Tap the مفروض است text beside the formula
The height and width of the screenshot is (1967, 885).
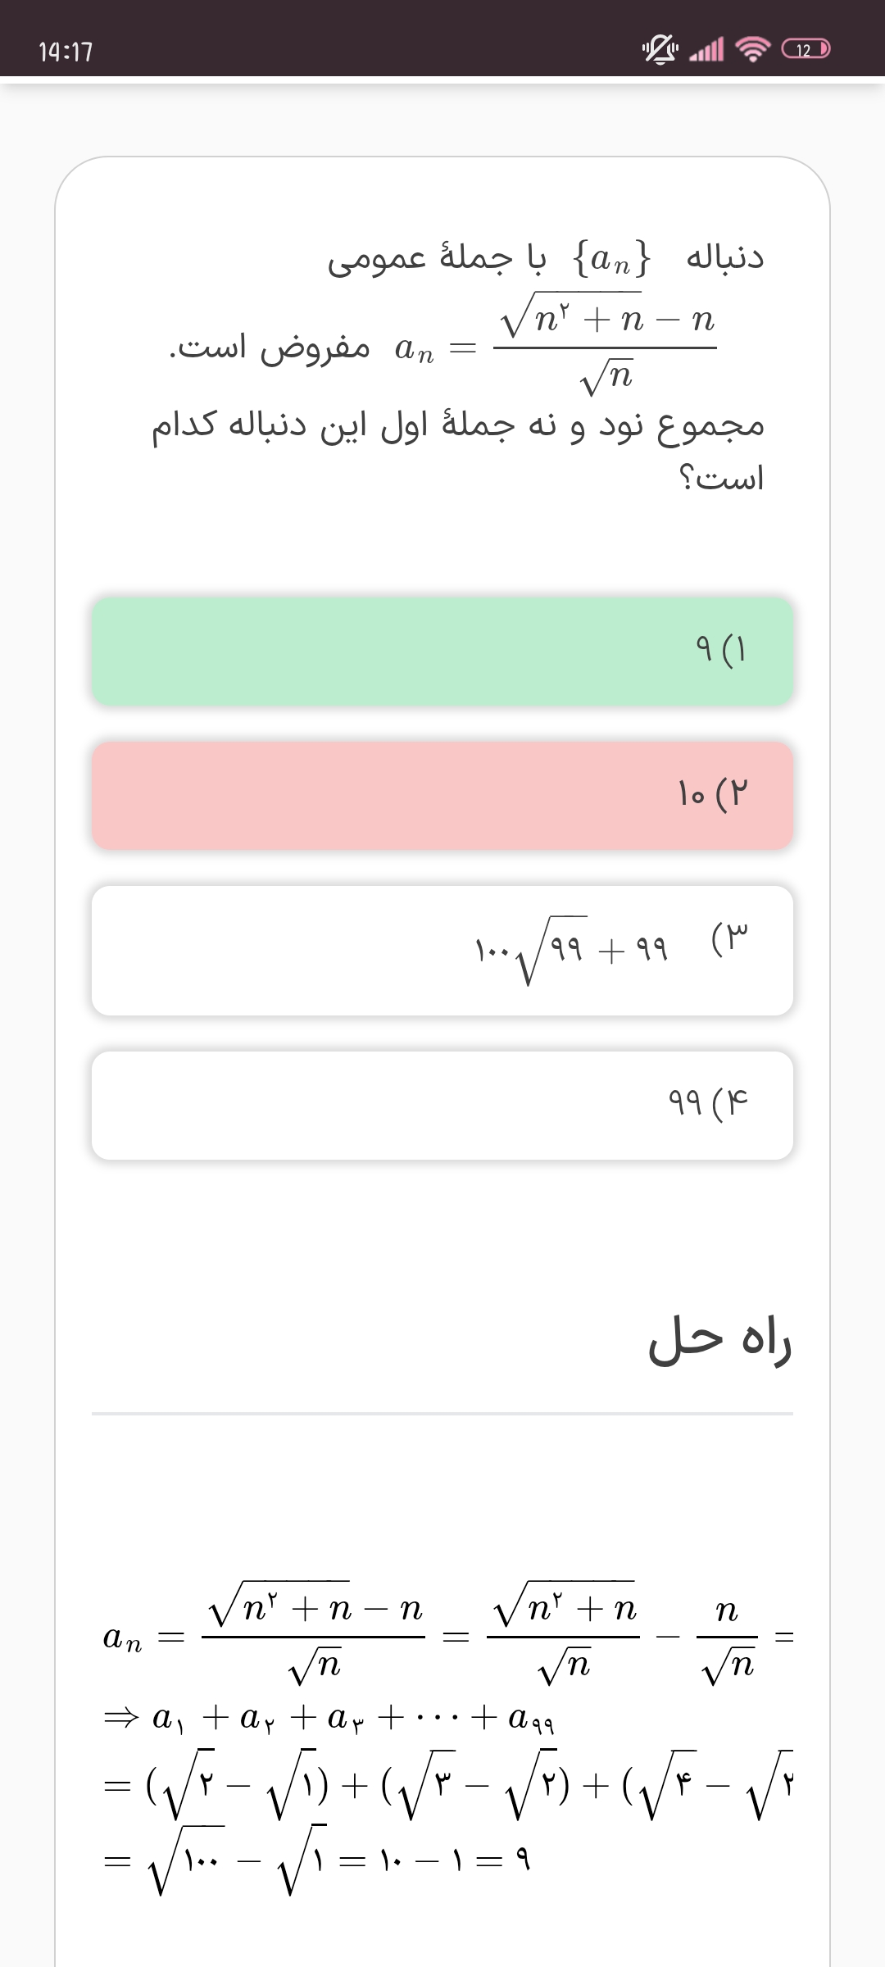pyautogui.click(x=269, y=348)
